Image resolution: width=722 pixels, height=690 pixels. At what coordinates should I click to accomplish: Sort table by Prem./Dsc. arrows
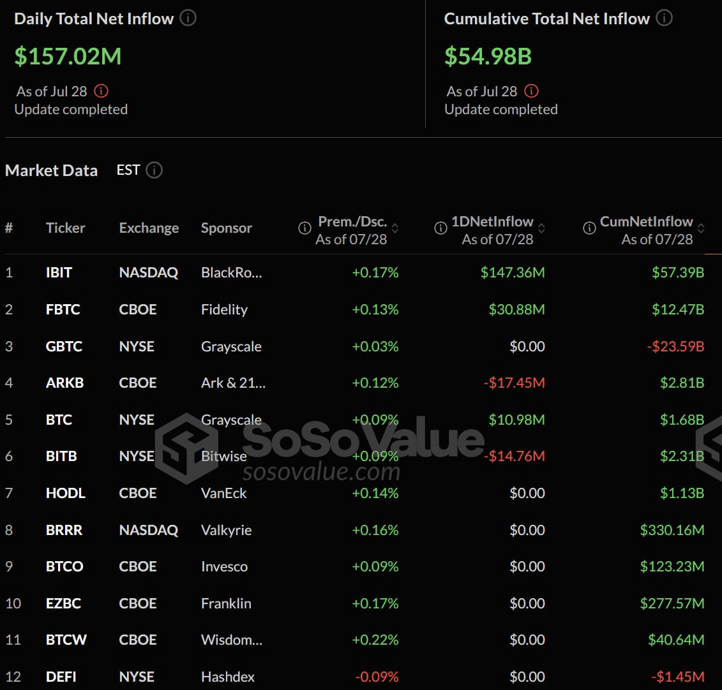click(395, 228)
